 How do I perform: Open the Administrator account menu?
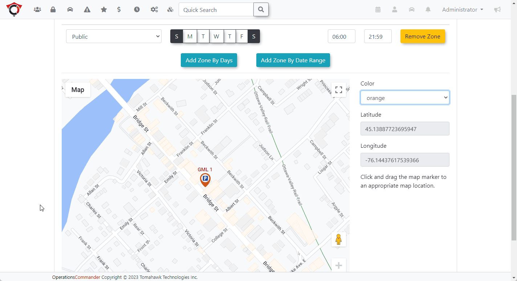pyautogui.click(x=462, y=10)
